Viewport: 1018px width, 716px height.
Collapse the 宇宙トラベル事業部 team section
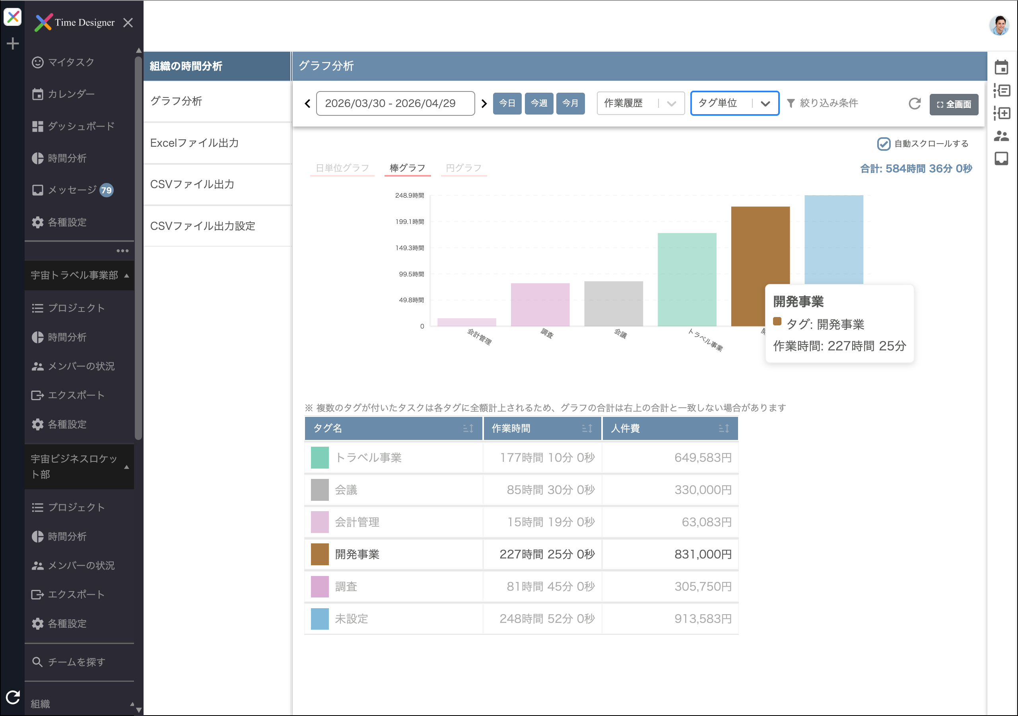(80, 276)
